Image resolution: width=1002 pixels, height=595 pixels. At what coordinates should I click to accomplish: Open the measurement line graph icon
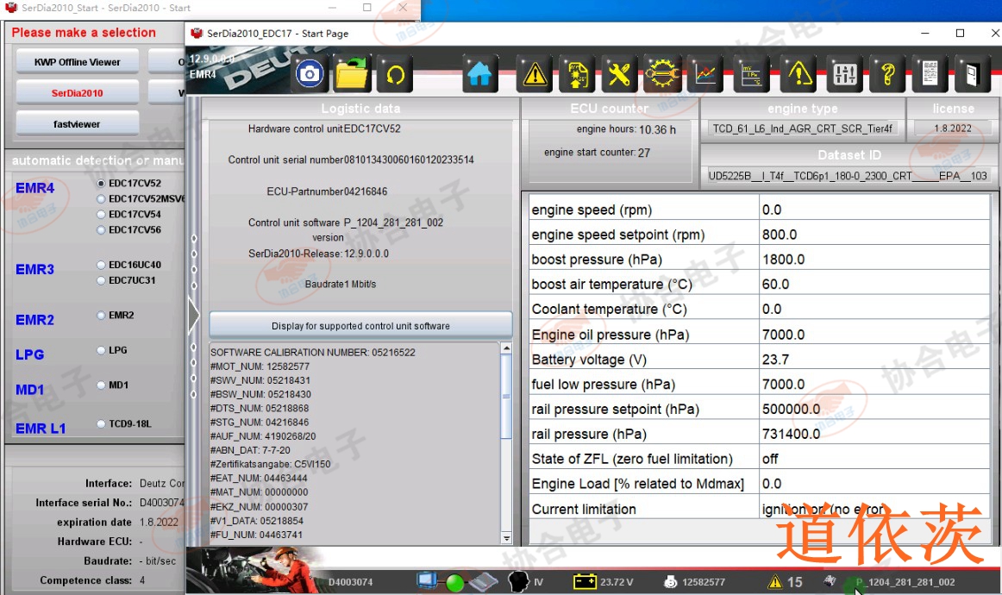click(x=705, y=74)
